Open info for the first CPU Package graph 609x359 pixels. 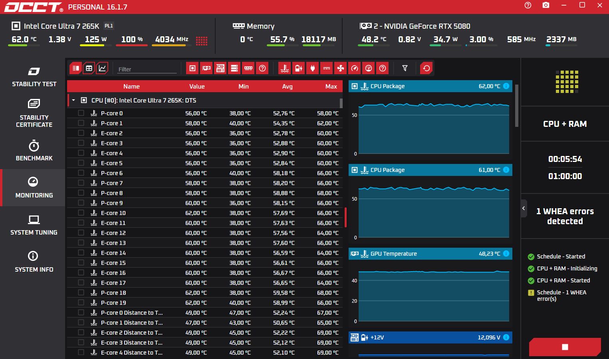pos(506,86)
